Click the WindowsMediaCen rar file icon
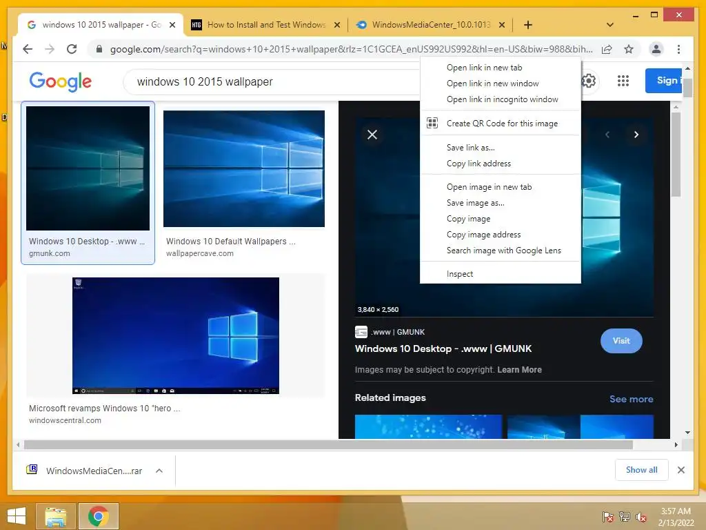Image resolution: width=706 pixels, height=530 pixels. click(x=32, y=469)
